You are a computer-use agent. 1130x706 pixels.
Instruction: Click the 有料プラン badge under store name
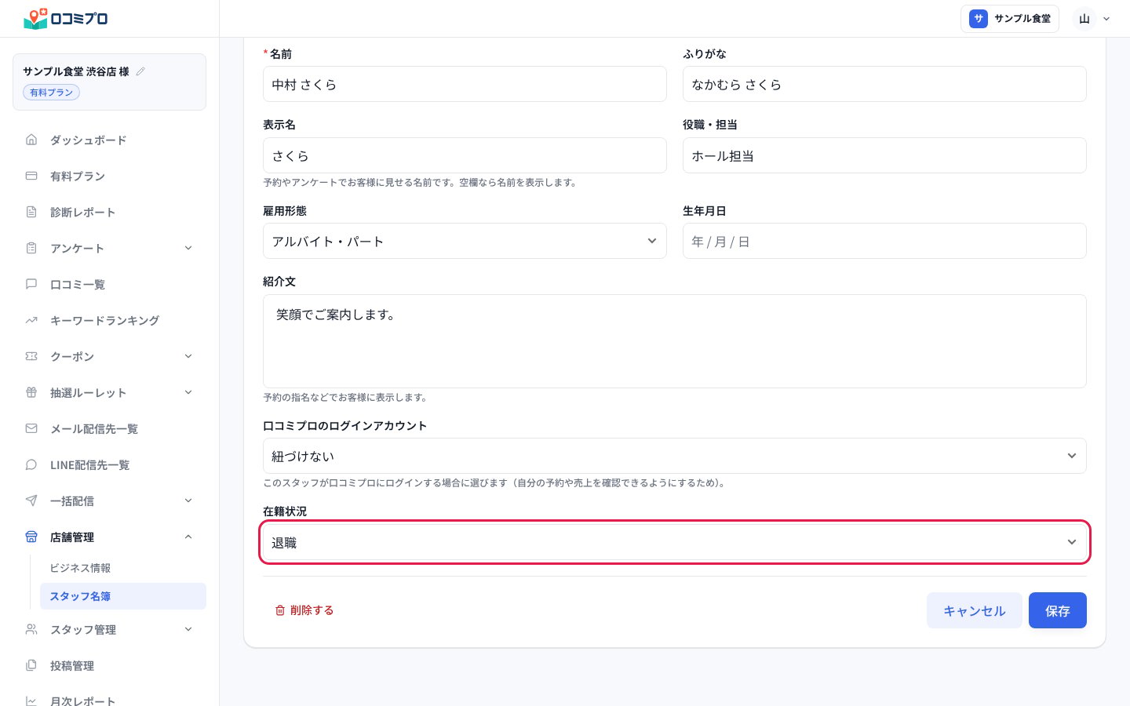click(51, 93)
